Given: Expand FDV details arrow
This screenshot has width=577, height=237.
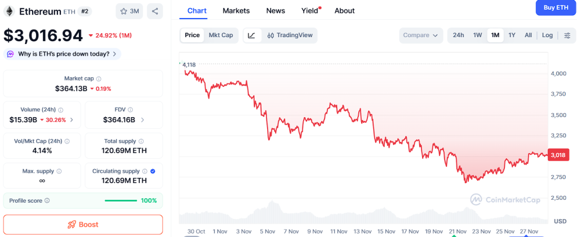Looking at the screenshot, I should [x=143, y=120].
